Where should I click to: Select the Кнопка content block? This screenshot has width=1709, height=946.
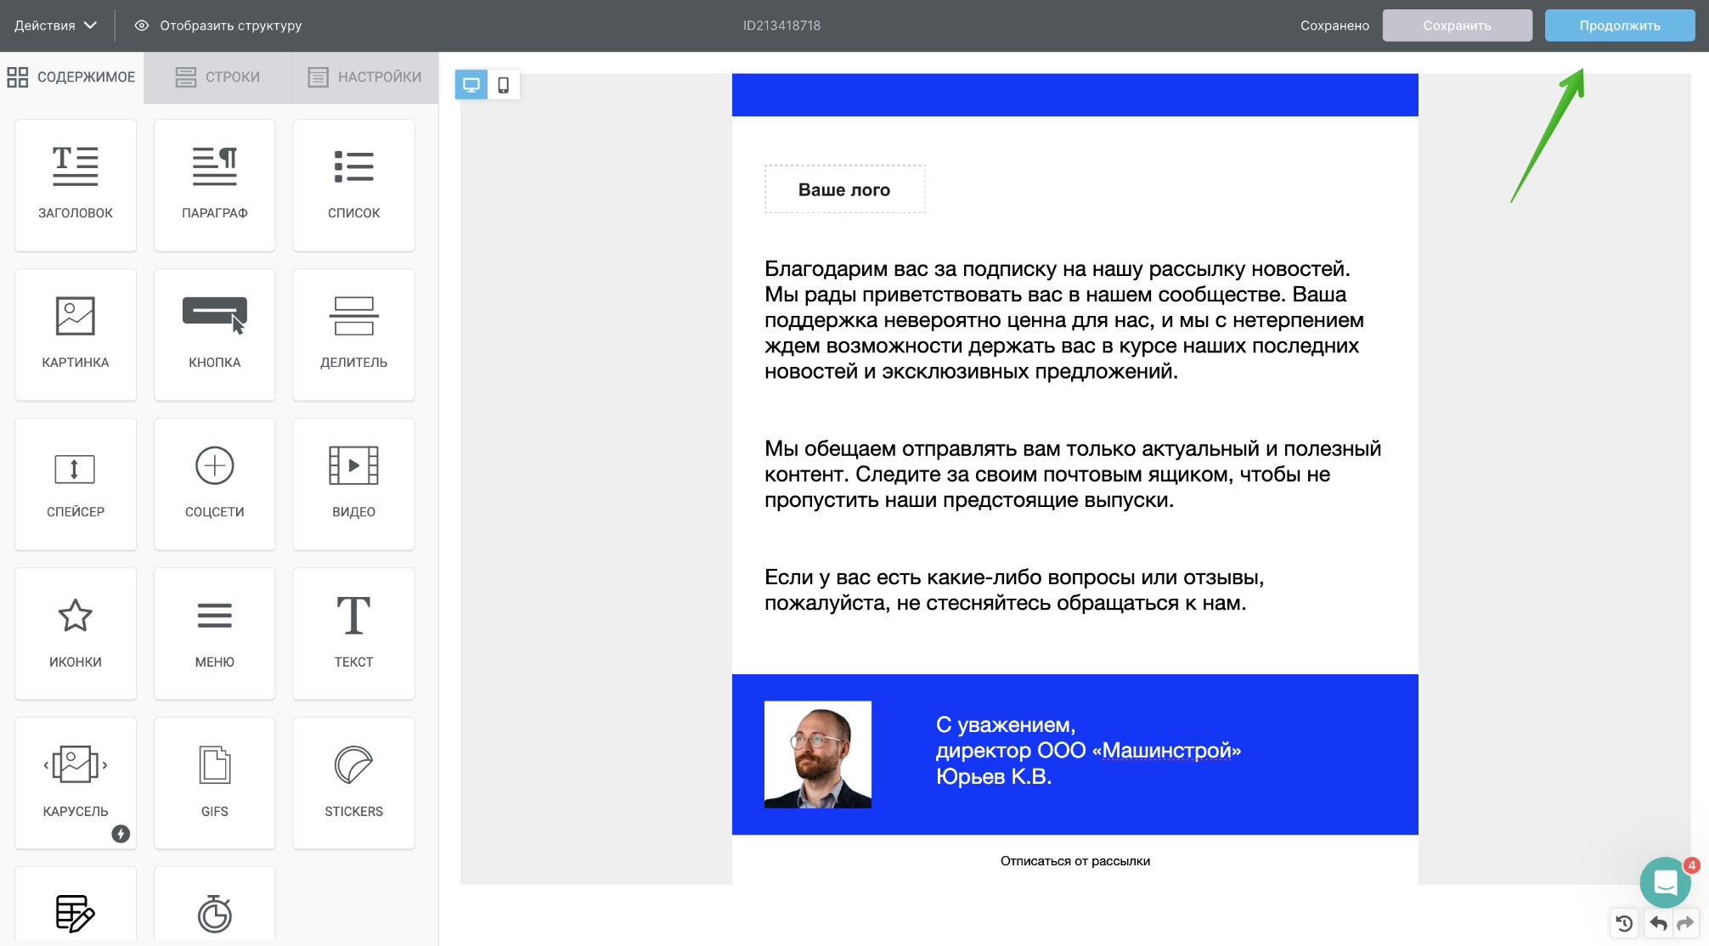click(x=215, y=335)
